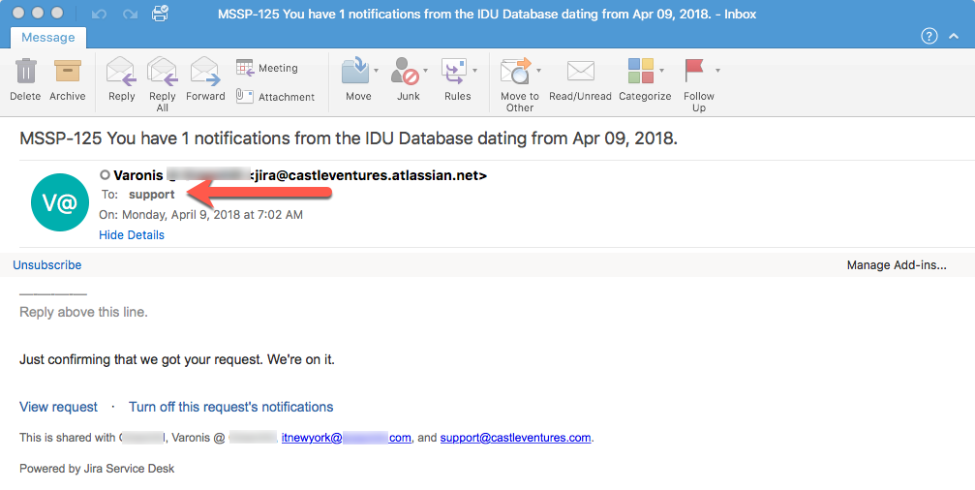975x490 pixels.
Task: Click the V@ sender avatar
Action: pos(60,202)
